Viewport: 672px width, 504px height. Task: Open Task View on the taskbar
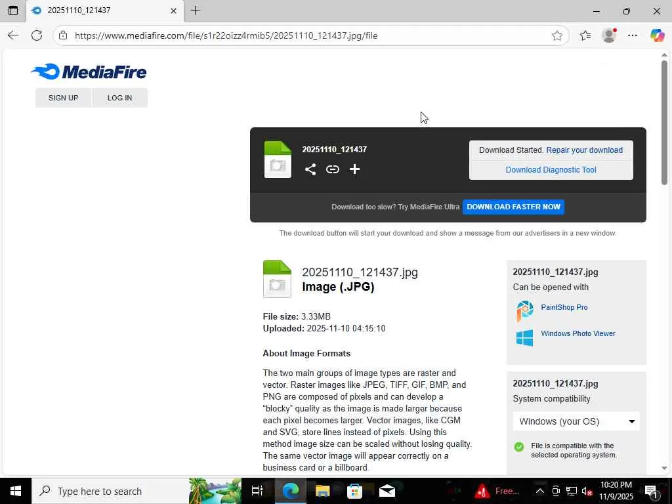(257, 491)
